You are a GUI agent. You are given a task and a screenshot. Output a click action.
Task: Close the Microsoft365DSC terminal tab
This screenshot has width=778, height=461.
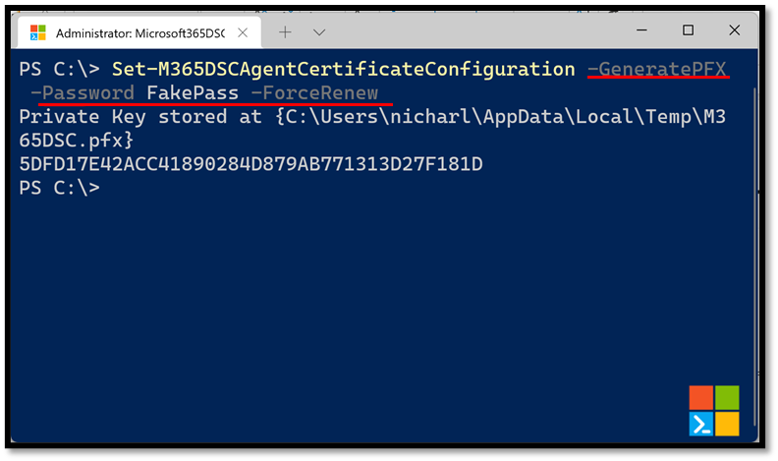(x=243, y=32)
